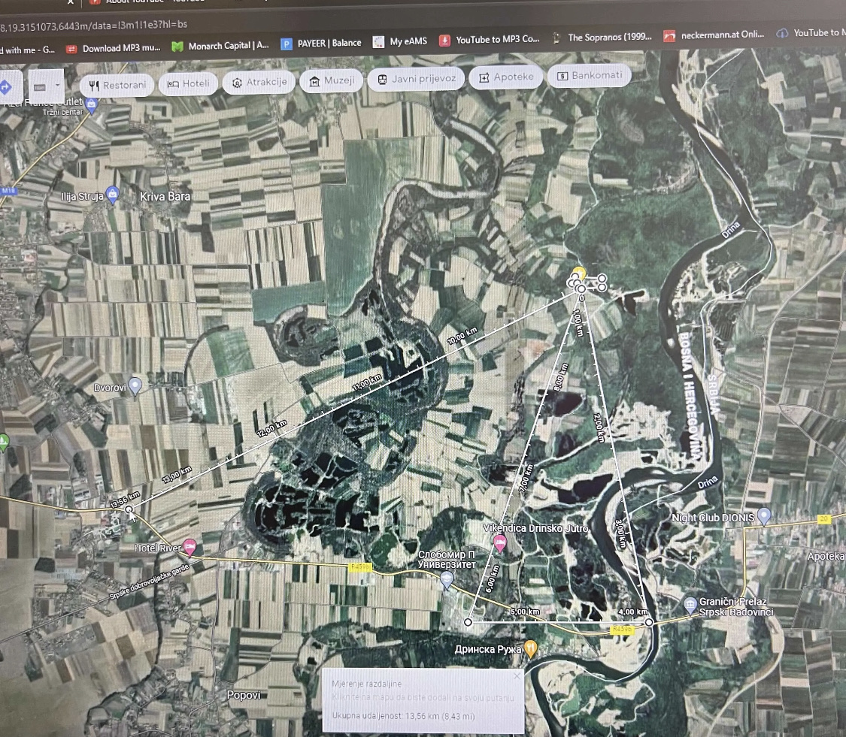Click the Ukupna udaljenost 13,56 km text

(x=404, y=716)
